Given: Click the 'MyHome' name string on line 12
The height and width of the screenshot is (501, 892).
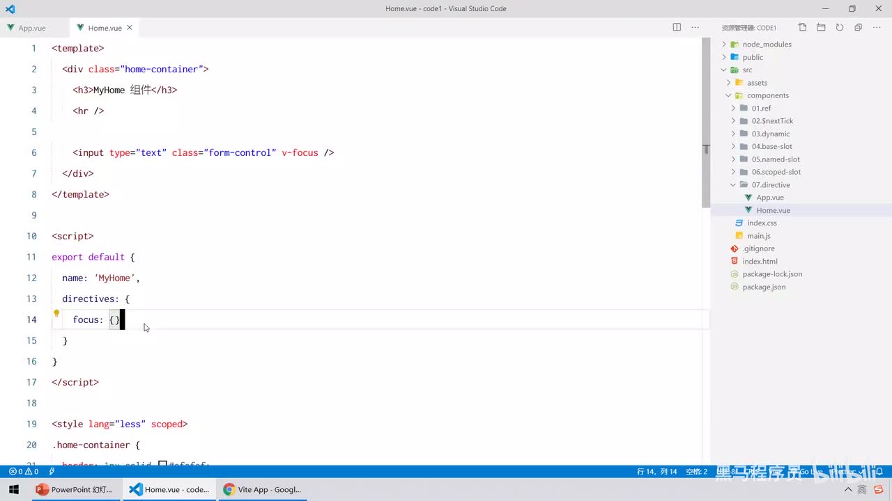Looking at the screenshot, I should coord(114,278).
